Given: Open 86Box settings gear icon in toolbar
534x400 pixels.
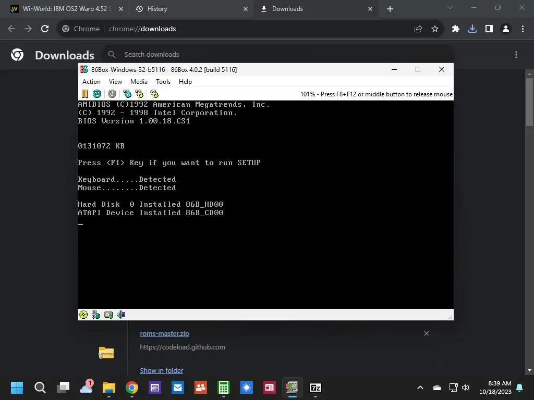Looking at the screenshot, I should pyautogui.click(x=154, y=94).
